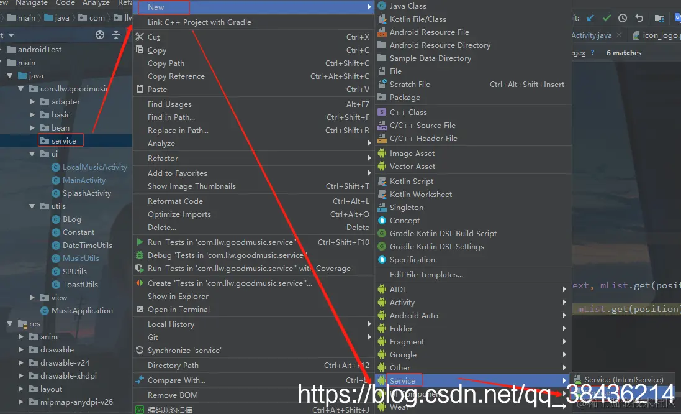Expand the view folder
Image resolution: width=681 pixels, height=414 pixels.
[32, 298]
